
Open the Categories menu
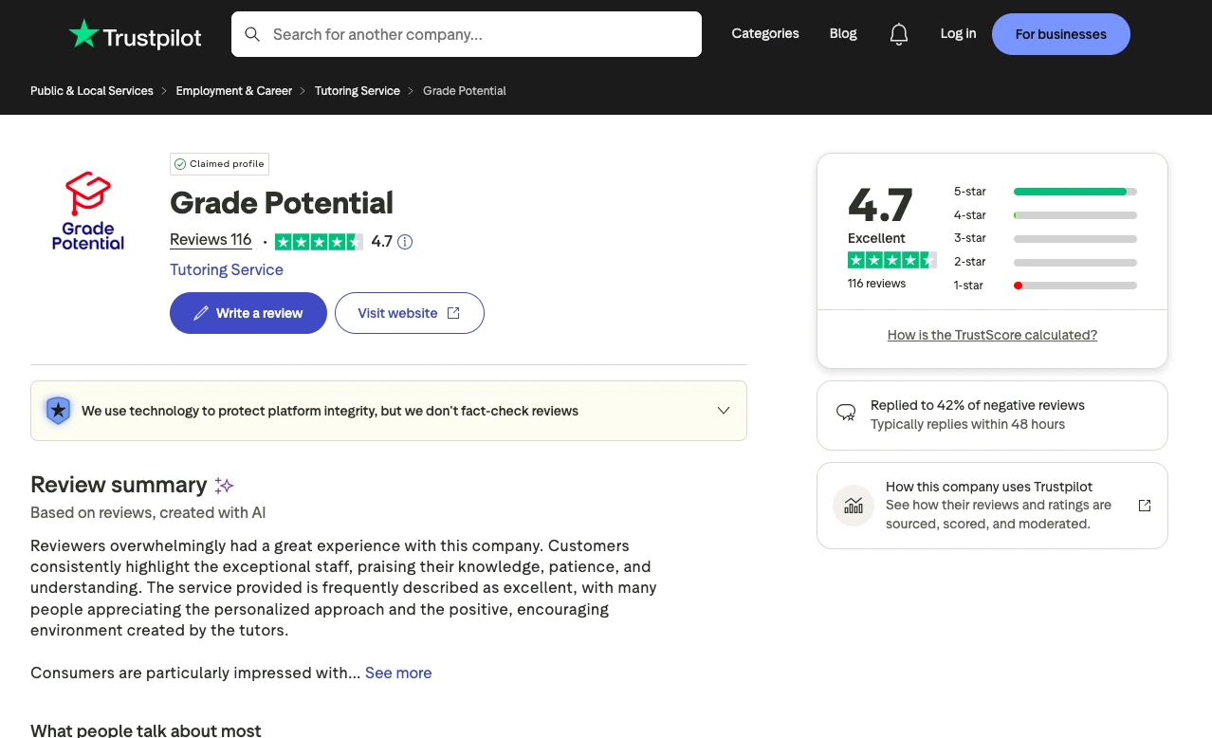pos(764,33)
